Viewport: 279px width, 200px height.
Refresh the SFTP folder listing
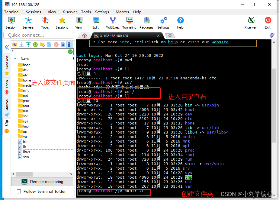click(35, 45)
